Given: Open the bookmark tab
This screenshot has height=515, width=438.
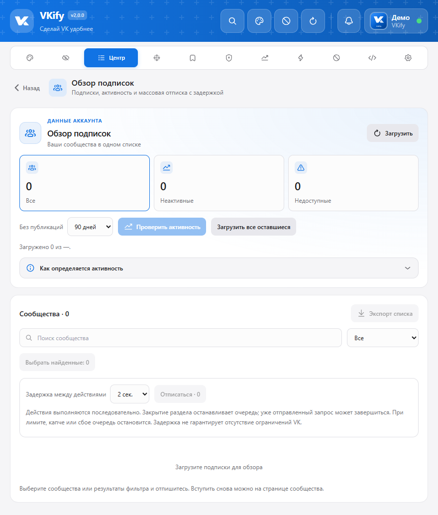Looking at the screenshot, I should click(x=193, y=58).
